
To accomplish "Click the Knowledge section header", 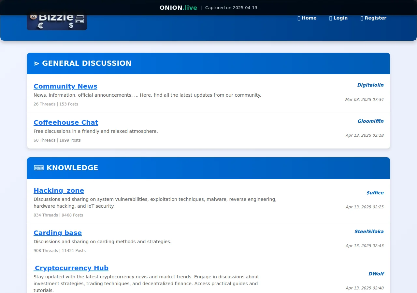I will tap(72, 168).
